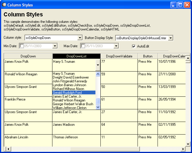The image size is (192, 153).
Task: Toggle the AutoEdit checkbox
Action: coord(134,46)
